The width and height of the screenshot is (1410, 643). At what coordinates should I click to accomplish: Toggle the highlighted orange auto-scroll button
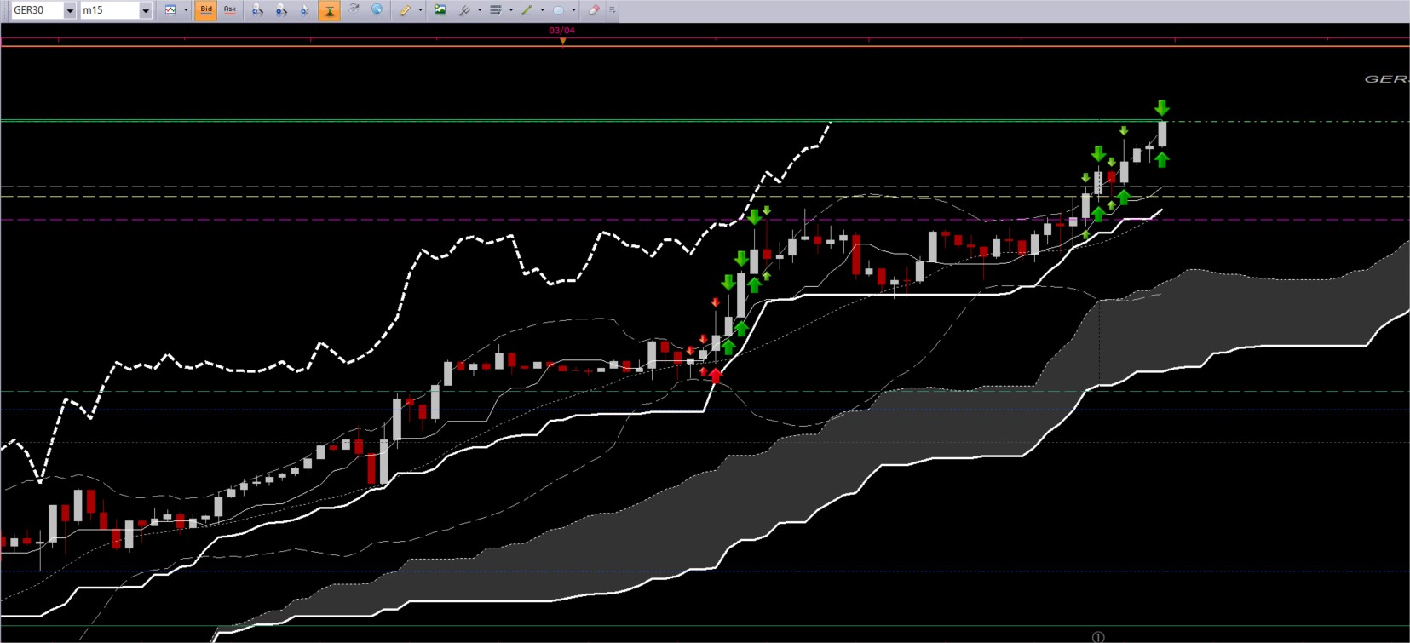click(x=329, y=10)
